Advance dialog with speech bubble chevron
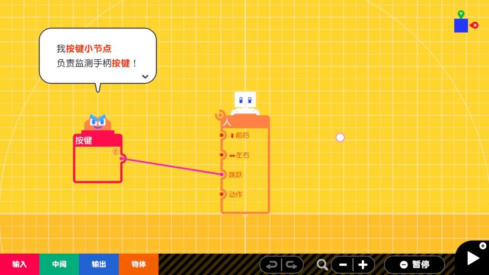Screen dimensions: 489x275 point(145,76)
